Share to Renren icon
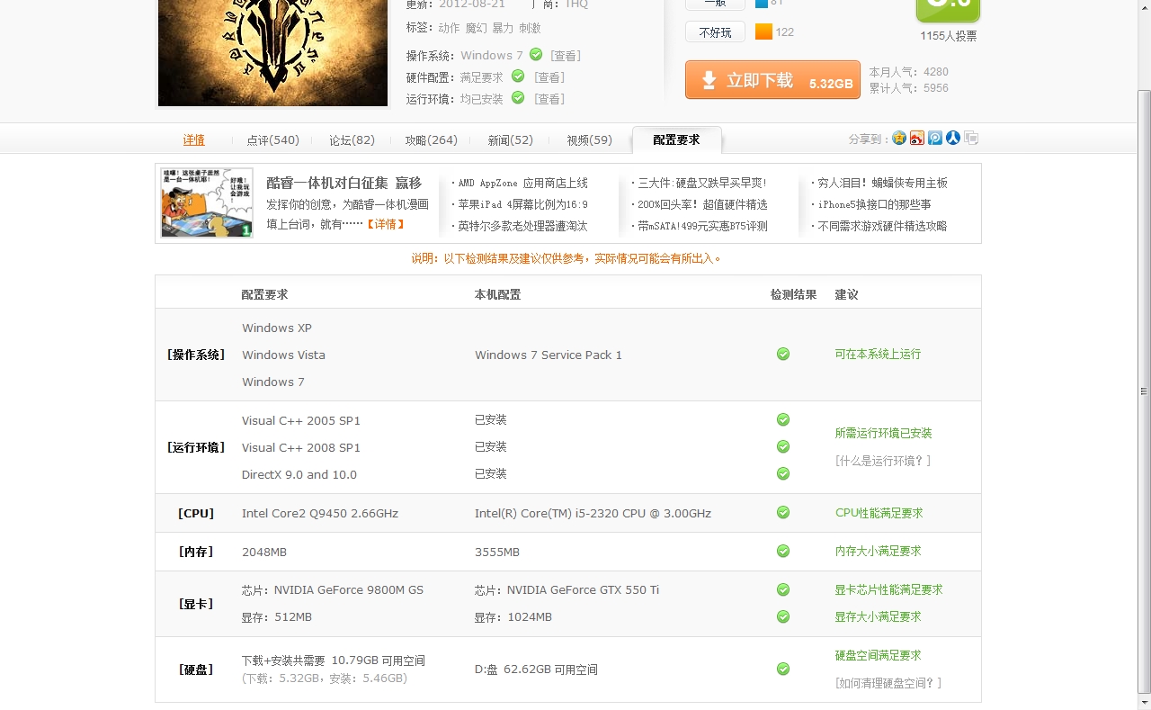 (x=953, y=139)
